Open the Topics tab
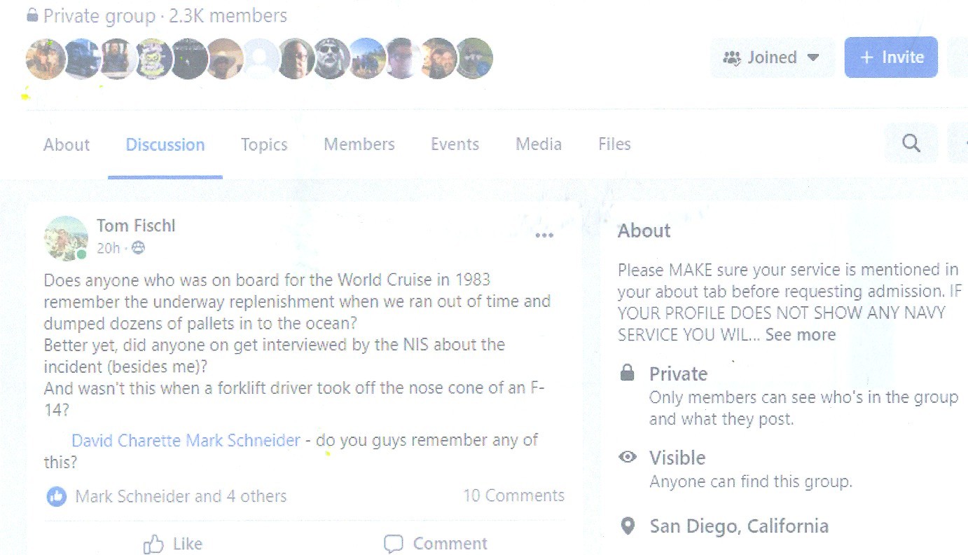The height and width of the screenshot is (555, 968). pyautogui.click(x=264, y=144)
